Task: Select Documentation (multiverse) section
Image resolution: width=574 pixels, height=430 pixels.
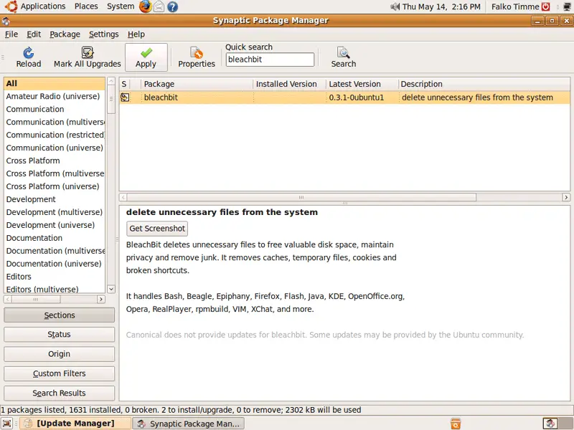Action: 55,251
